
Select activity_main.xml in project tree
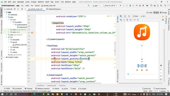click(19, 45)
